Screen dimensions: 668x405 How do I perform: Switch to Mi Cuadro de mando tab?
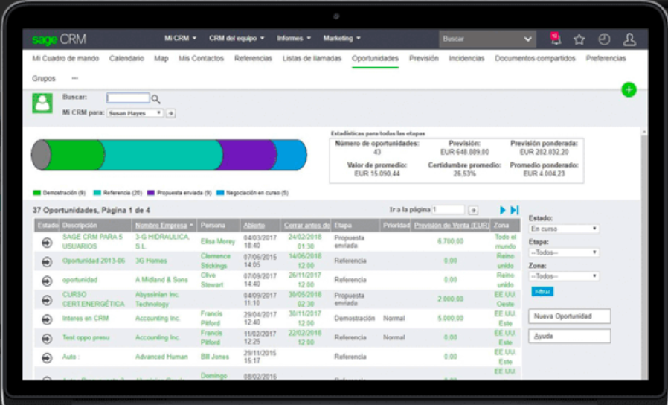point(65,58)
